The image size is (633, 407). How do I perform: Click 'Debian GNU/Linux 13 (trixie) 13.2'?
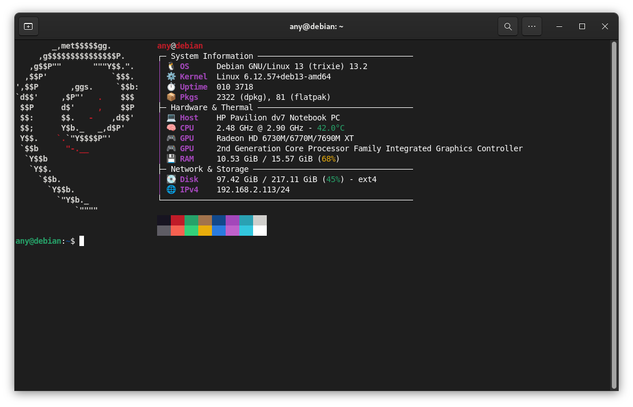coord(292,67)
